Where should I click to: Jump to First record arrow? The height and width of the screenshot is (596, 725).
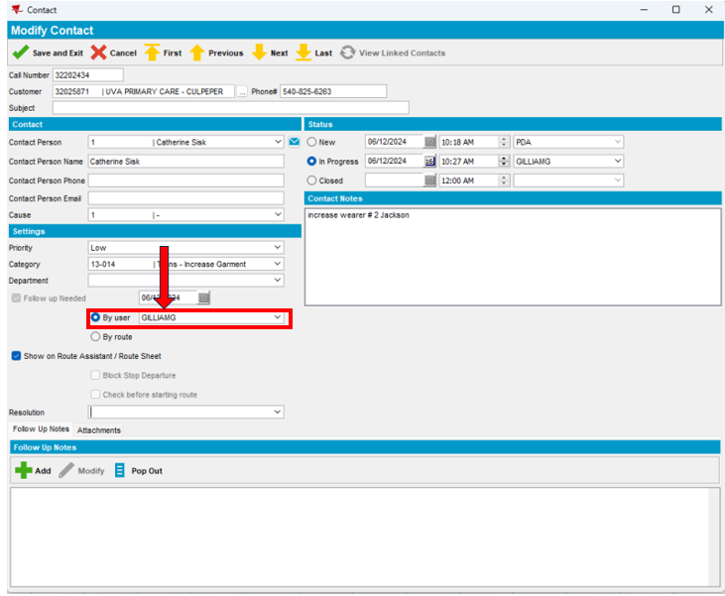(x=152, y=53)
